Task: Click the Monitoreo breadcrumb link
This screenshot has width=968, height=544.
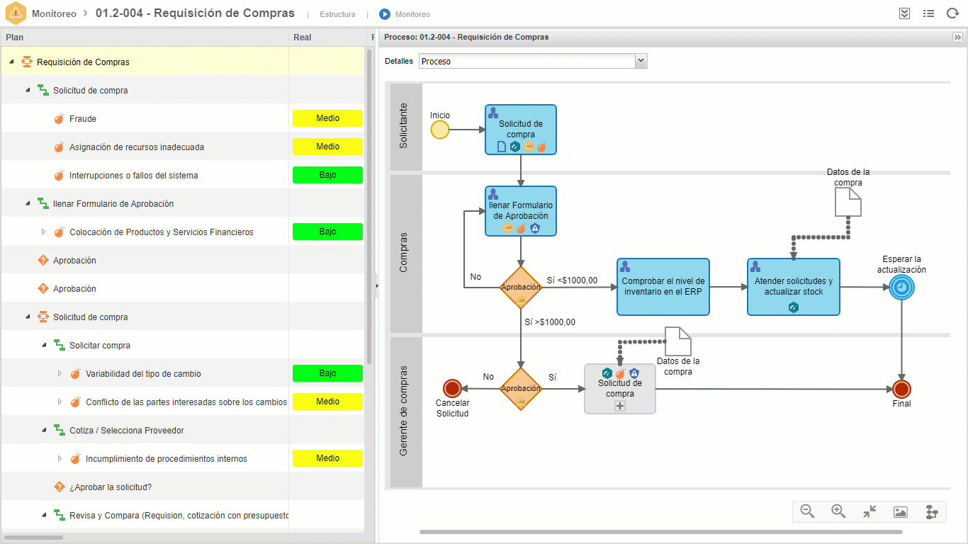Action: [54, 13]
